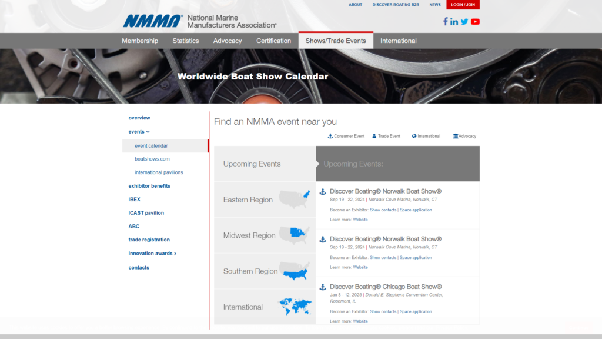Open exhibitor benefits sidebar link
This screenshot has height=339, width=602.
149,186
